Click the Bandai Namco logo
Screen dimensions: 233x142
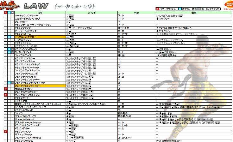point(229,5)
